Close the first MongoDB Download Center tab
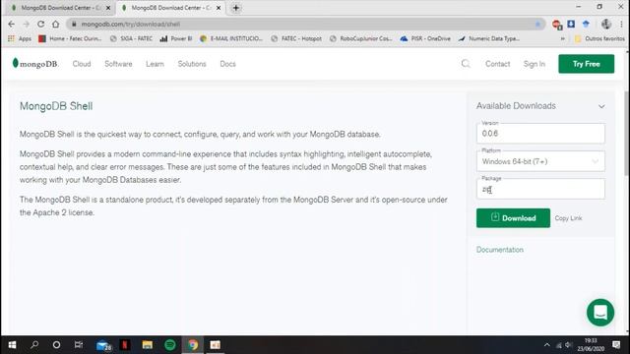 point(108,8)
